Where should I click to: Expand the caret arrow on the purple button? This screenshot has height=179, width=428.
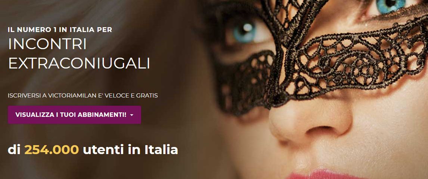point(132,115)
